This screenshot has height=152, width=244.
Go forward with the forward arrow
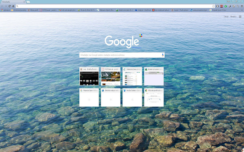point(6,6)
